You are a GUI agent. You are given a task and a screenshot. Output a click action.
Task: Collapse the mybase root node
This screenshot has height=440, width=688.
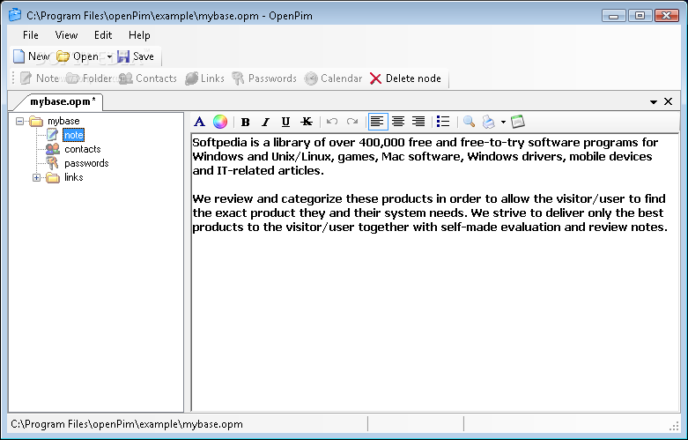click(x=19, y=120)
